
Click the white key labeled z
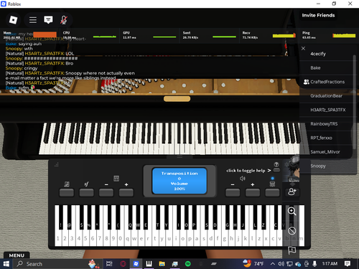pyautogui.click(x=259, y=238)
